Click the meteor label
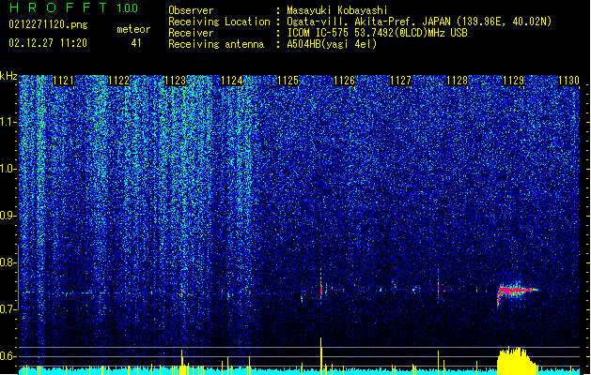The width and height of the screenshot is (591, 375). 133,29
